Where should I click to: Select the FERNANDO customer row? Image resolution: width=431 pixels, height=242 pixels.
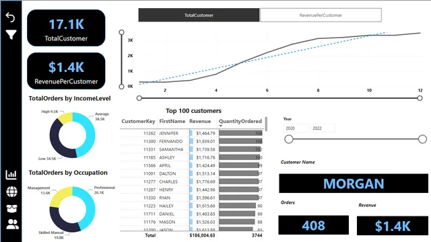[191, 141]
